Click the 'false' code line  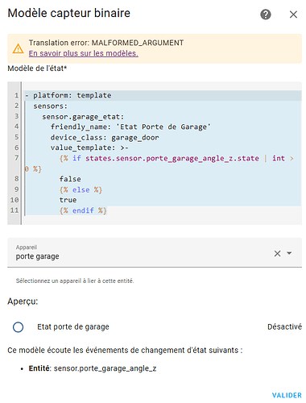[70, 179]
